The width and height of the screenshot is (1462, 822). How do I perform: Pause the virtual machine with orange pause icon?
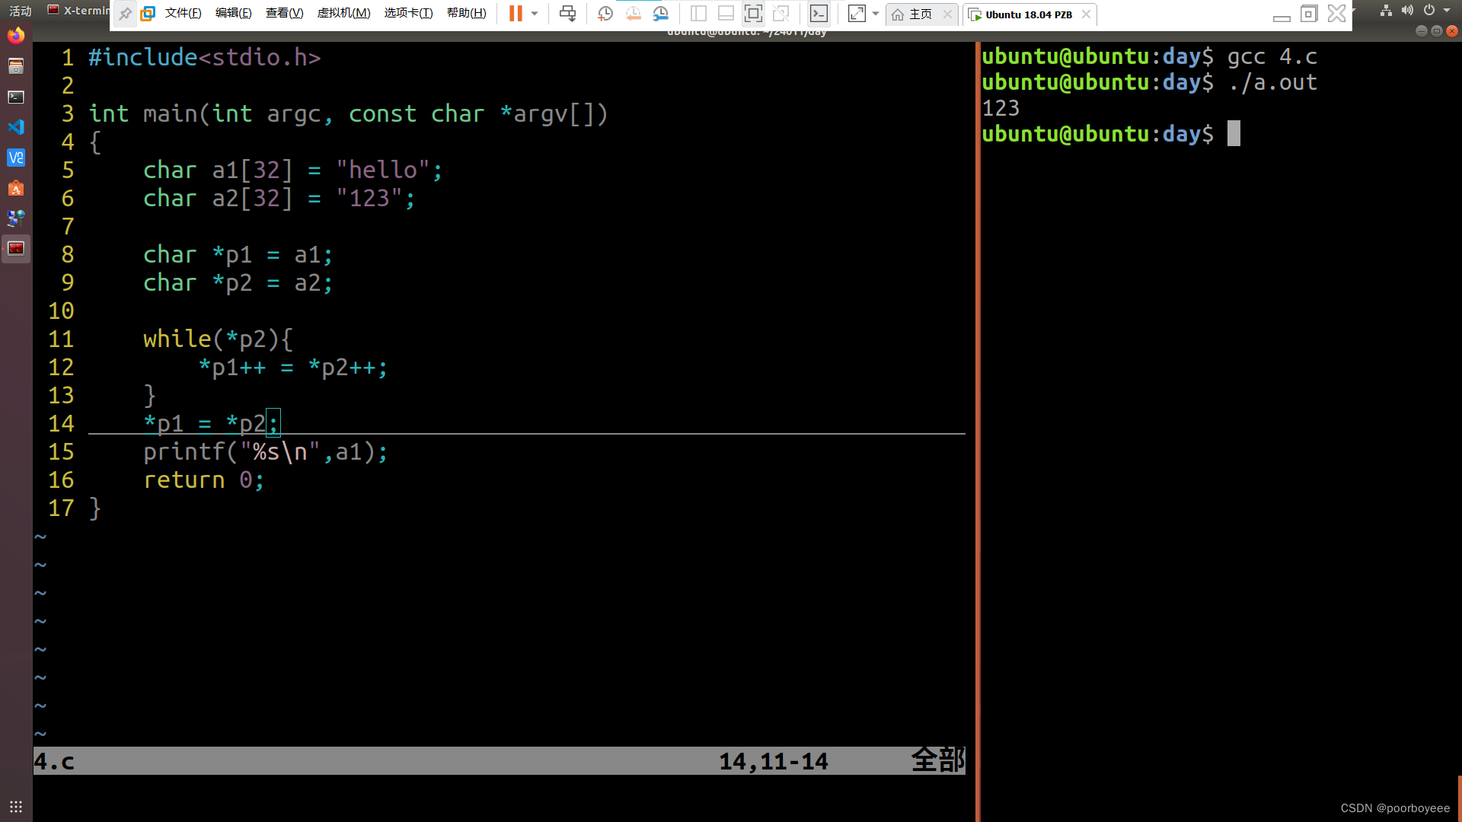516,14
